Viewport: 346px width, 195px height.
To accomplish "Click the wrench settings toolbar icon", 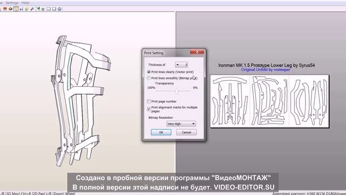I will coord(32,9).
